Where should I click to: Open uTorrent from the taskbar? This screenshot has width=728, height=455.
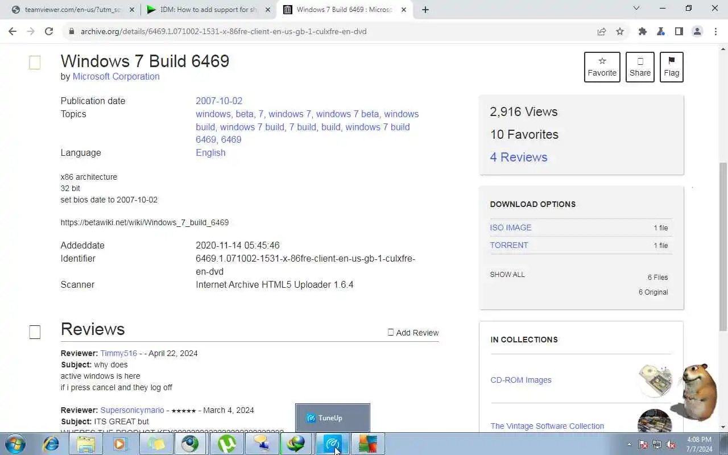tap(226, 444)
